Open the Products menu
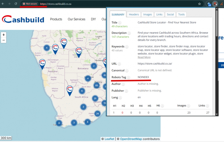Image resolution: width=224 pixels, height=142 pixels. point(56,19)
